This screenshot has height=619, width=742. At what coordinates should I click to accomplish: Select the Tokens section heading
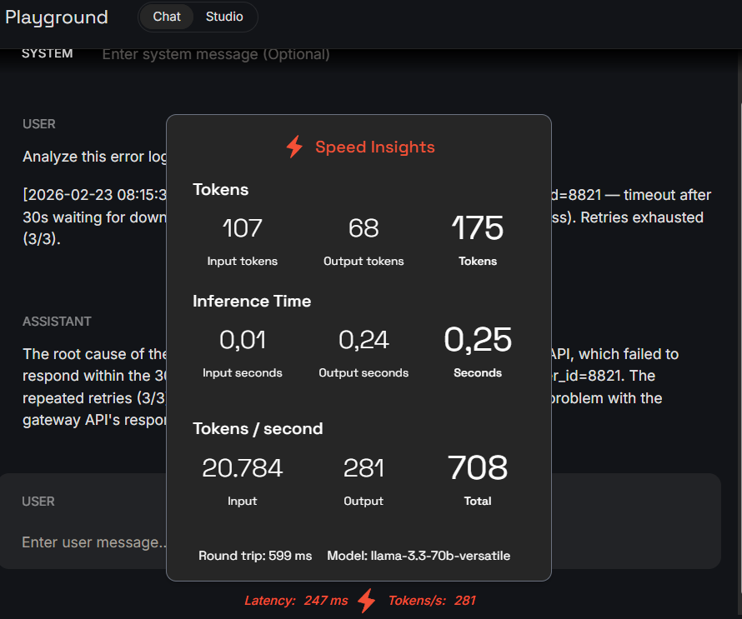click(x=221, y=190)
